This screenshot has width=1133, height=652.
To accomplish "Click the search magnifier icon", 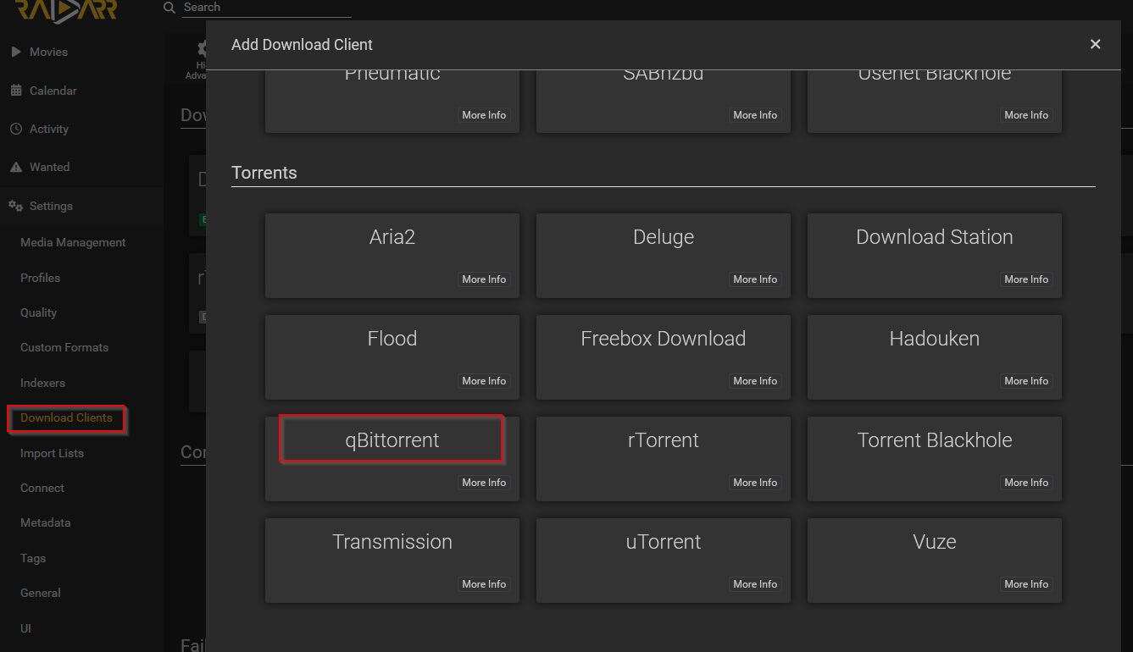I will coord(169,8).
